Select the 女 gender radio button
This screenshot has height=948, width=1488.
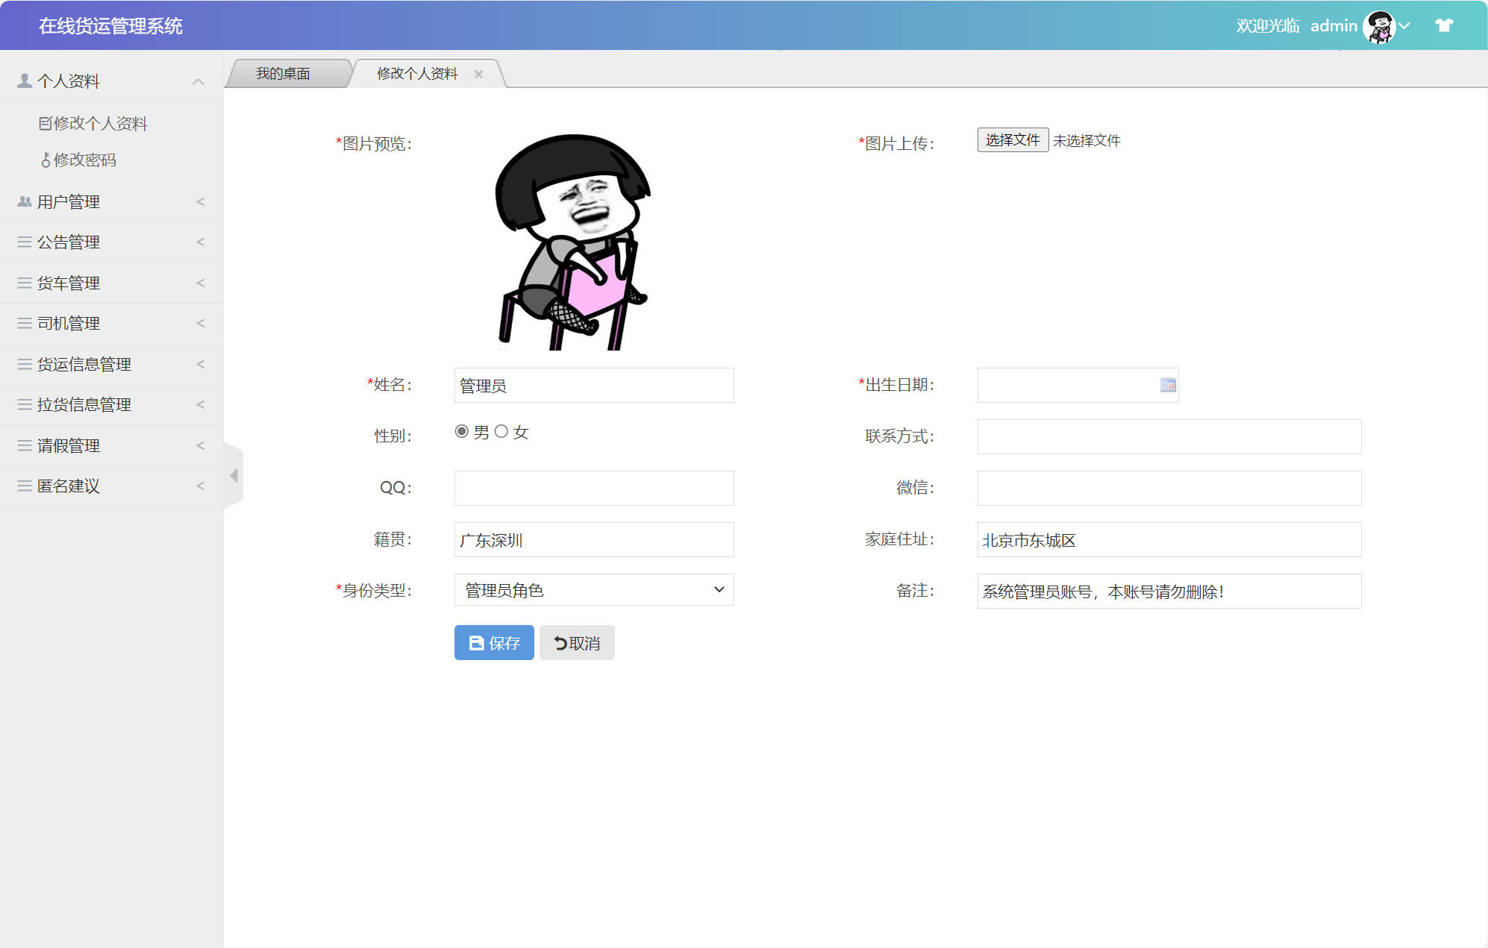501,432
